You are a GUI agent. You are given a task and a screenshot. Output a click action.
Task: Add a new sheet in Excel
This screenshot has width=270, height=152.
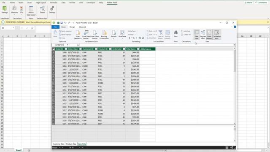29,150
